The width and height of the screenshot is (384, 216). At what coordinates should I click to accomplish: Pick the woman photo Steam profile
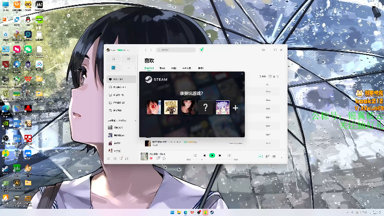188,107
